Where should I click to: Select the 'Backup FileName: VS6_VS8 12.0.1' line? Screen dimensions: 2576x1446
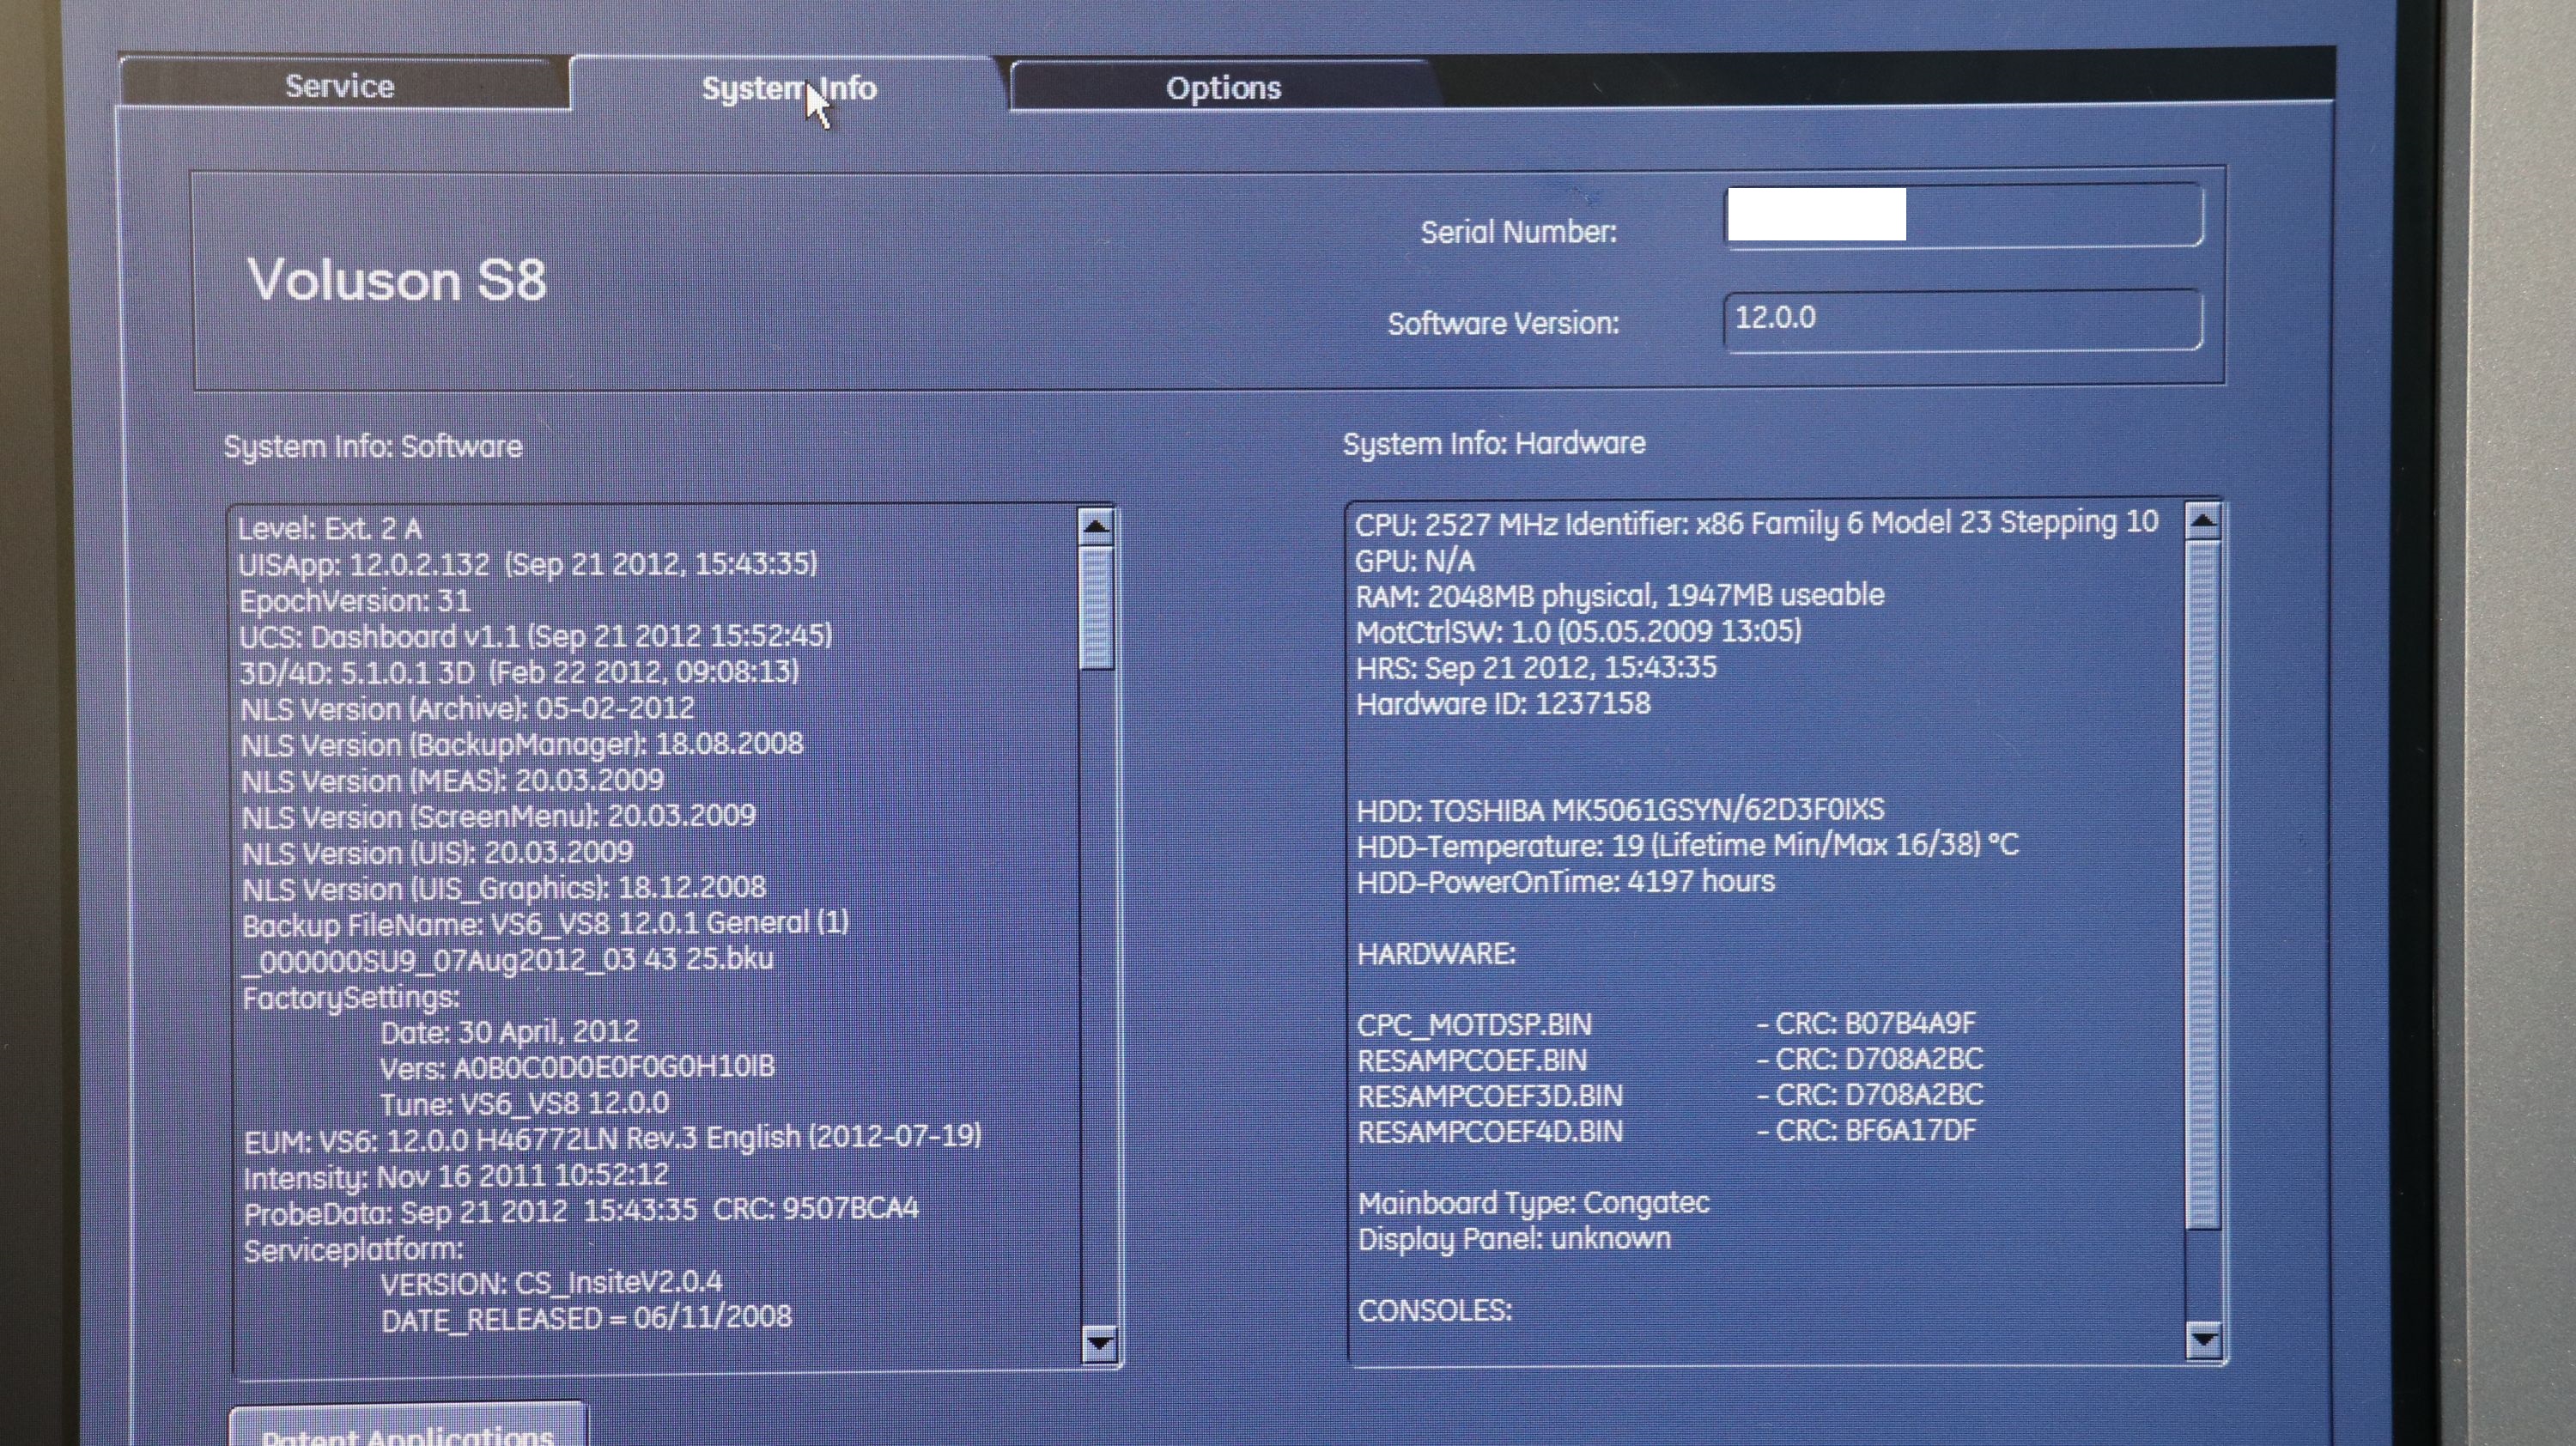click(546, 923)
